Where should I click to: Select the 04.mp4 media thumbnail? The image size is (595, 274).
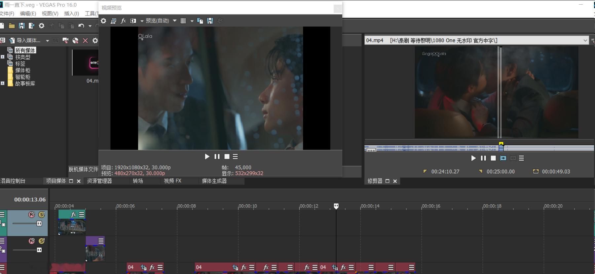click(x=86, y=63)
